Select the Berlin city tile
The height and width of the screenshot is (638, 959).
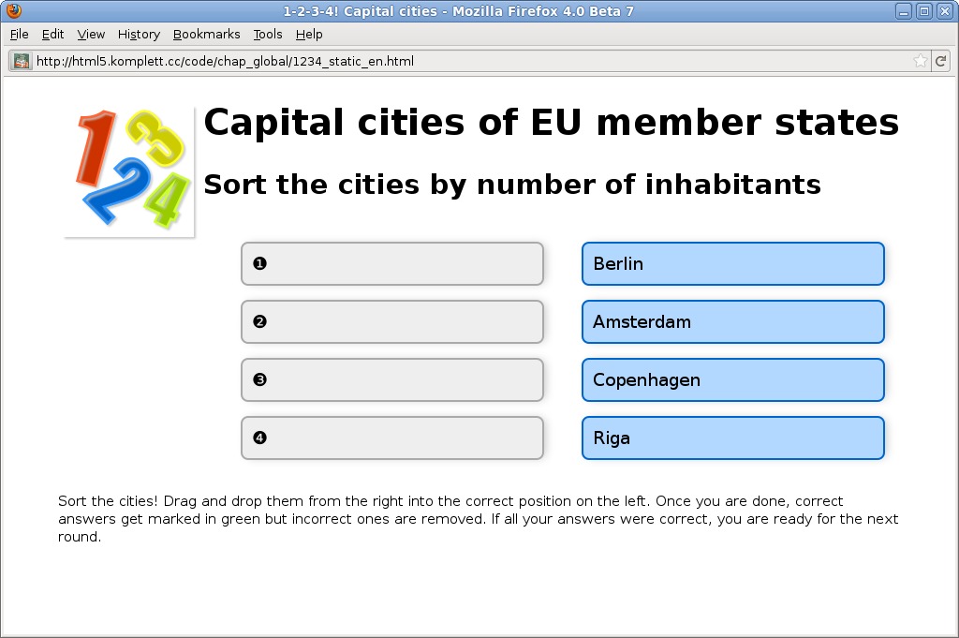click(x=732, y=263)
